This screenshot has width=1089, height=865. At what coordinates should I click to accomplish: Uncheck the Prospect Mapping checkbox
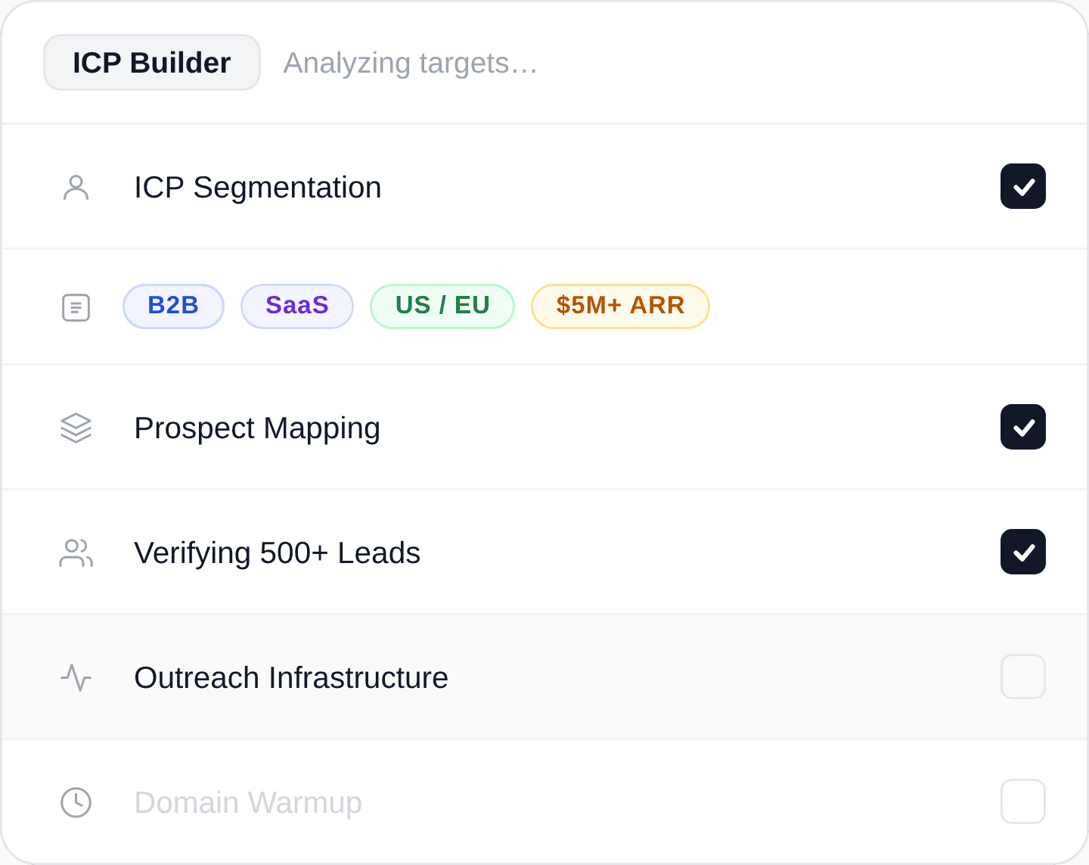tap(1022, 427)
